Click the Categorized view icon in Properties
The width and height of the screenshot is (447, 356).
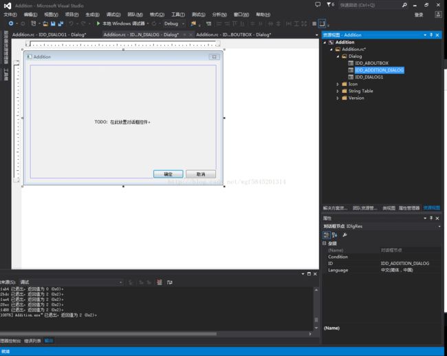[x=327, y=235]
